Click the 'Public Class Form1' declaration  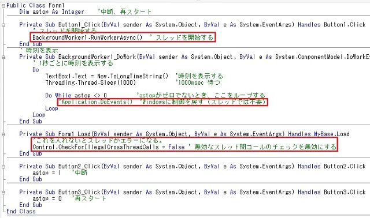click(x=35, y=5)
